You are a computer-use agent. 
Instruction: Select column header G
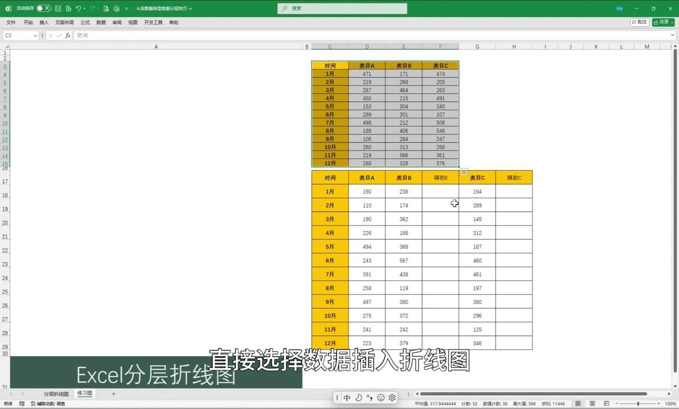click(477, 47)
